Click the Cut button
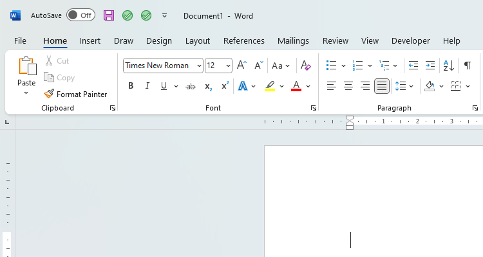 tap(57, 61)
